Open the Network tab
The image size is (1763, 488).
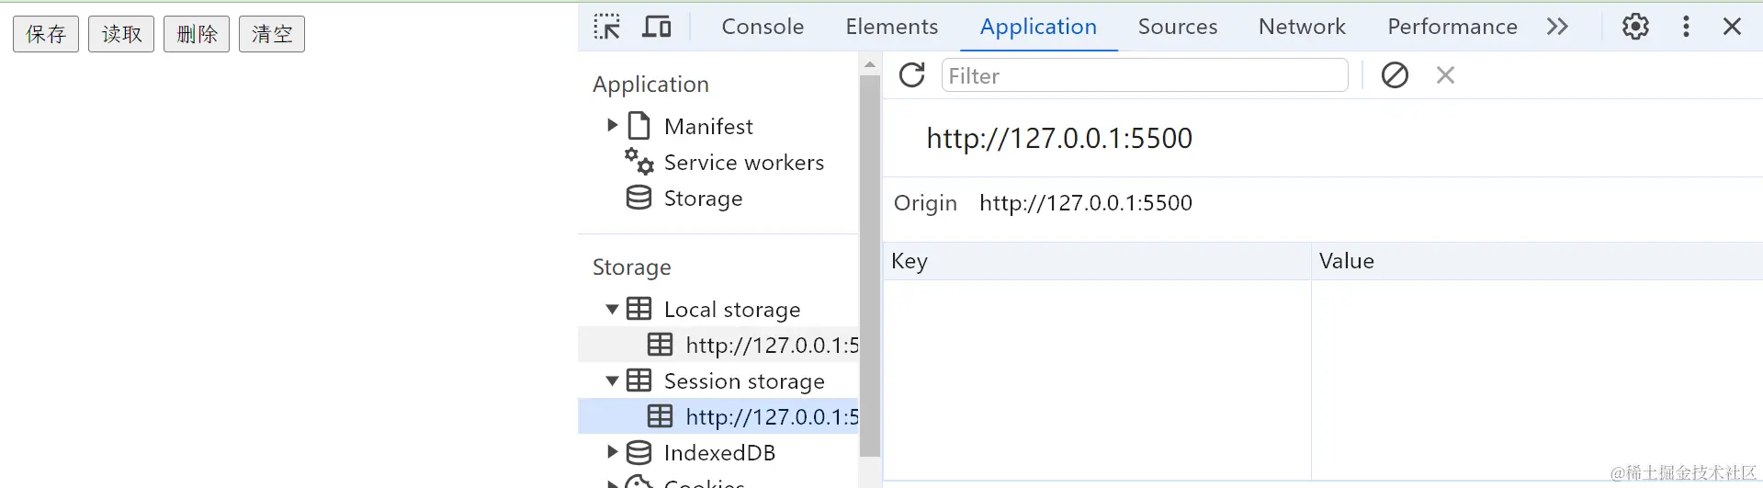tap(1302, 27)
